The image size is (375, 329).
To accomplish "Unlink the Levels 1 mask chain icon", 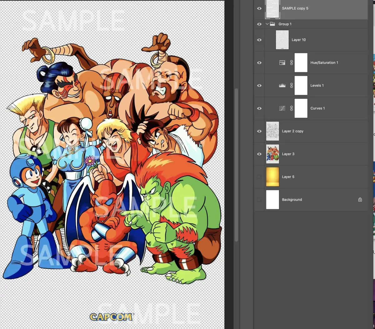I will 291,85.
